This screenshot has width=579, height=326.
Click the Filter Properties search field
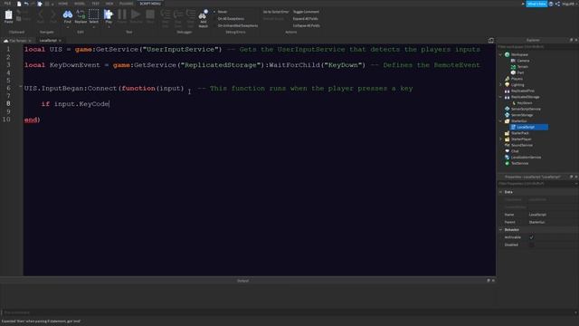(x=537, y=183)
